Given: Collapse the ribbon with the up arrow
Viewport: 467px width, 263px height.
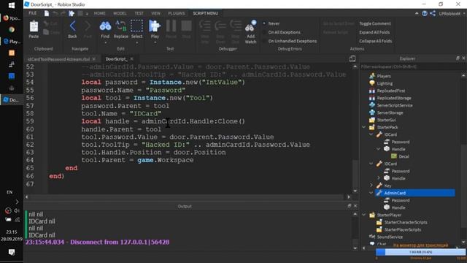Looking at the screenshot, I should point(417,13).
